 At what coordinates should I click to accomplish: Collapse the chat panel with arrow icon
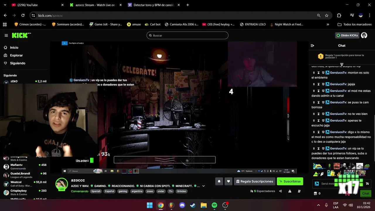312,46
